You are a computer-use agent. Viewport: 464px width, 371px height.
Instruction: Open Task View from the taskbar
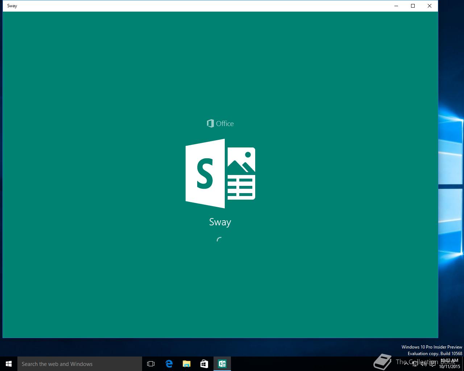point(151,364)
